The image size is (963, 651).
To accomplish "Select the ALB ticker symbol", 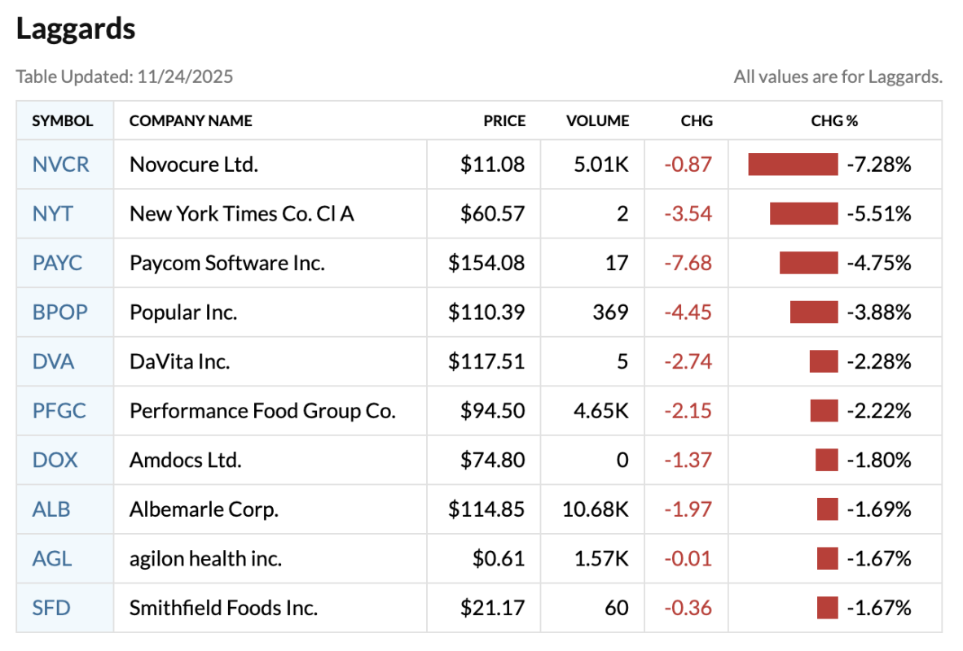I will (51, 509).
